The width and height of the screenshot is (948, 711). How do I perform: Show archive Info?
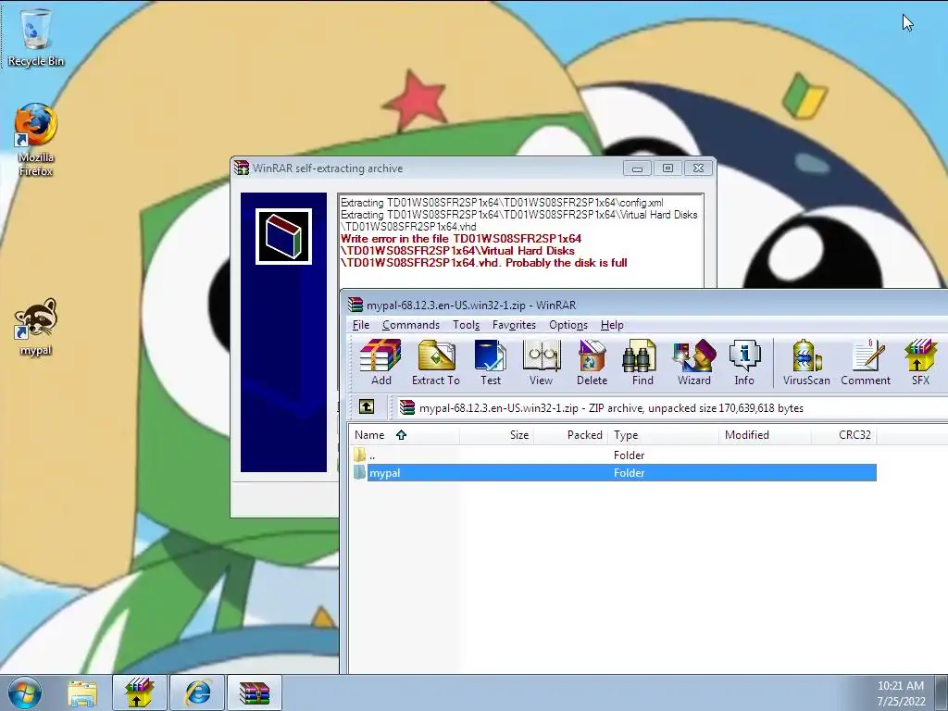(x=744, y=362)
